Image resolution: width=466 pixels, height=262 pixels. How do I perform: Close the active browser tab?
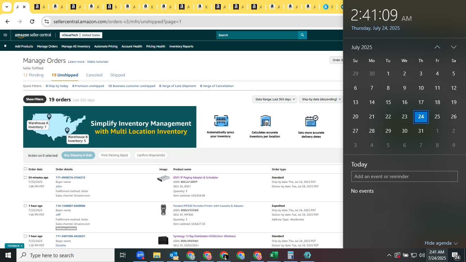[25, 7]
